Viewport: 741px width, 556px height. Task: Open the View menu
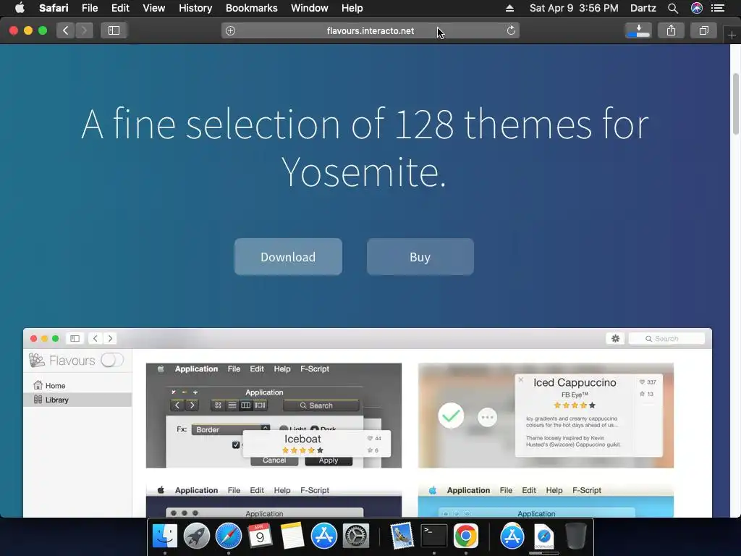pos(153,8)
